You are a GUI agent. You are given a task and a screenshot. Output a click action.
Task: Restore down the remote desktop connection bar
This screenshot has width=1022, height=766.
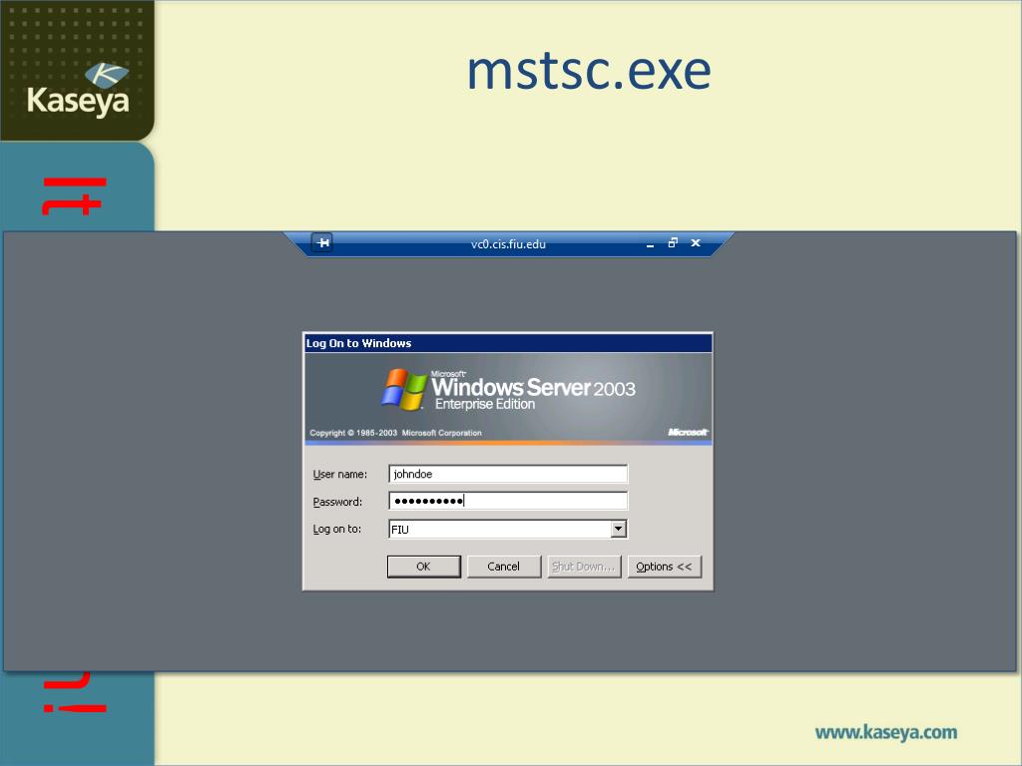click(673, 243)
